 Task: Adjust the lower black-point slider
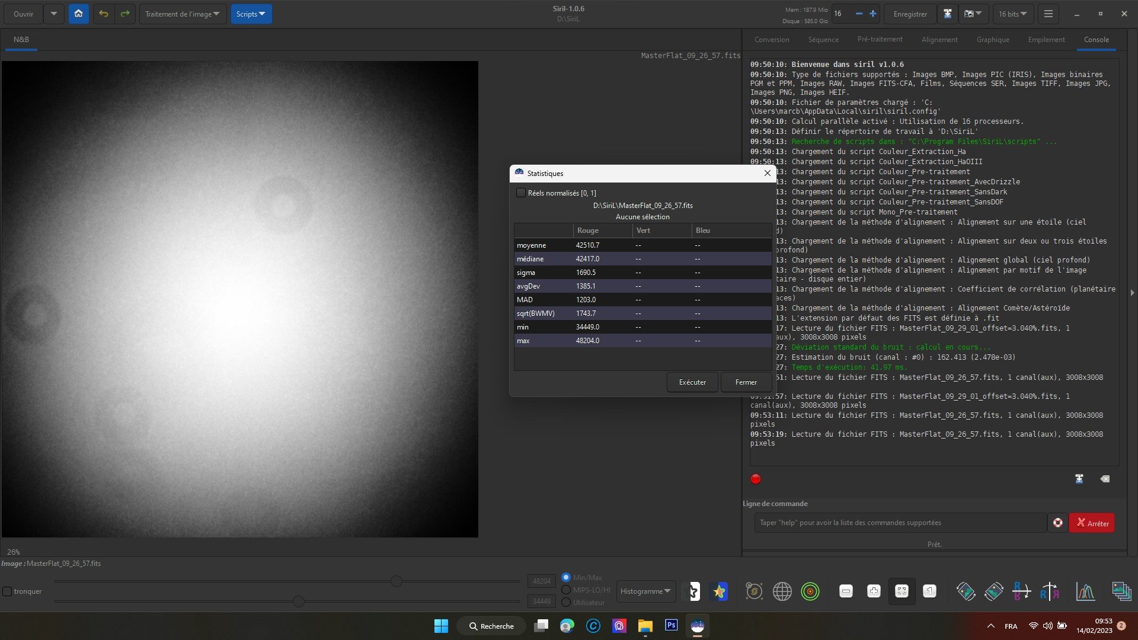(x=299, y=601)
